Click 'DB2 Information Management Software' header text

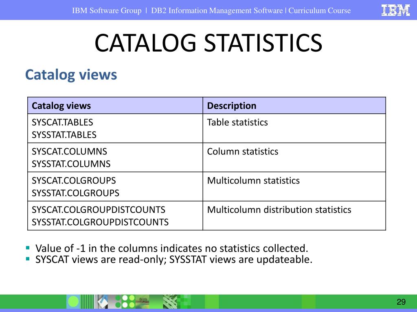pos(217,11)
